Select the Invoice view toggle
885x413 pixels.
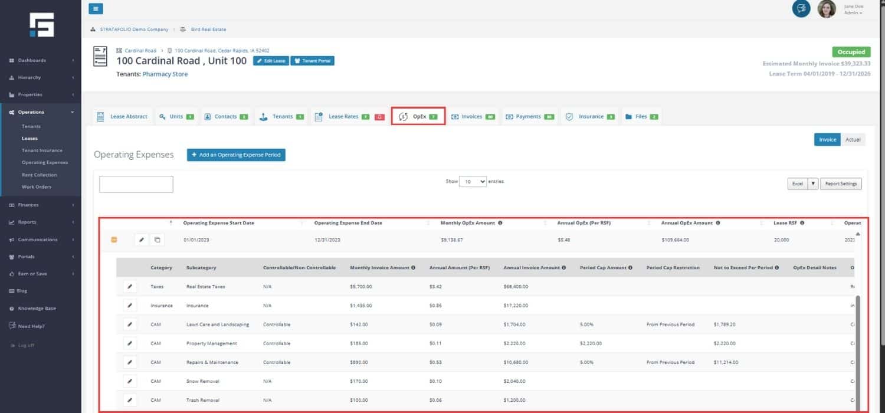(827, 140)
